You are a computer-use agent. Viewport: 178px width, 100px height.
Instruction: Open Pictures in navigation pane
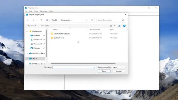coord(36,48)
